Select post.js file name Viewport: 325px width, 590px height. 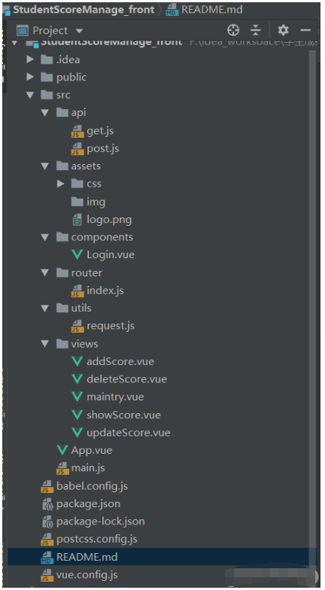point(103,149)
